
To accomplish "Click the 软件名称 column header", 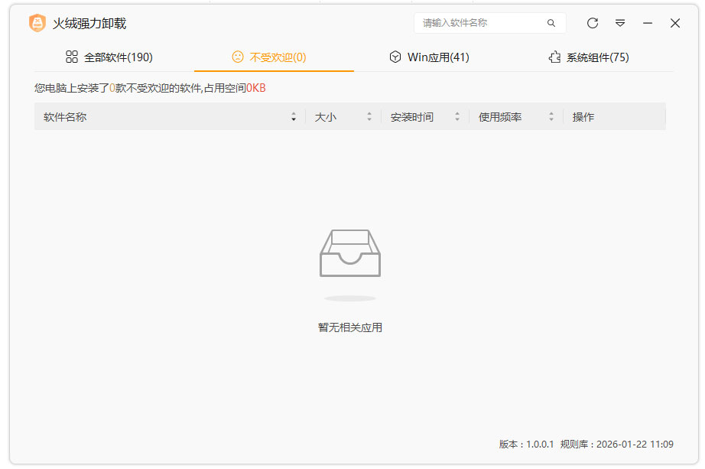I will coord(64,116).
